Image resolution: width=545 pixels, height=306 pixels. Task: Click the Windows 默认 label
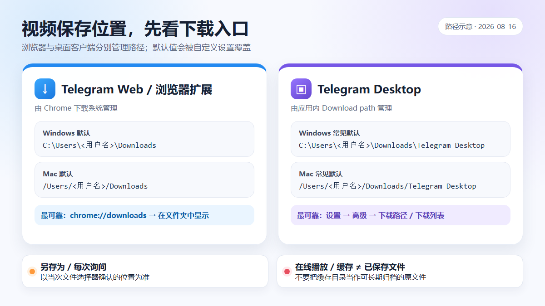click(x=66, y=133)
